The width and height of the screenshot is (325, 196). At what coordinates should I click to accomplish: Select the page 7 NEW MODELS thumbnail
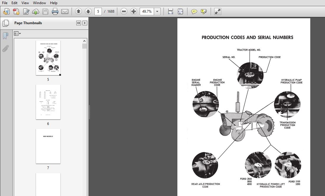tap(48, 146)
